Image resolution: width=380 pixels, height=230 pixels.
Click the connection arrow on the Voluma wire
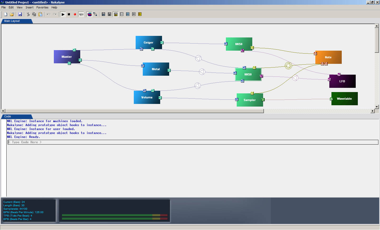coord(198,85)
